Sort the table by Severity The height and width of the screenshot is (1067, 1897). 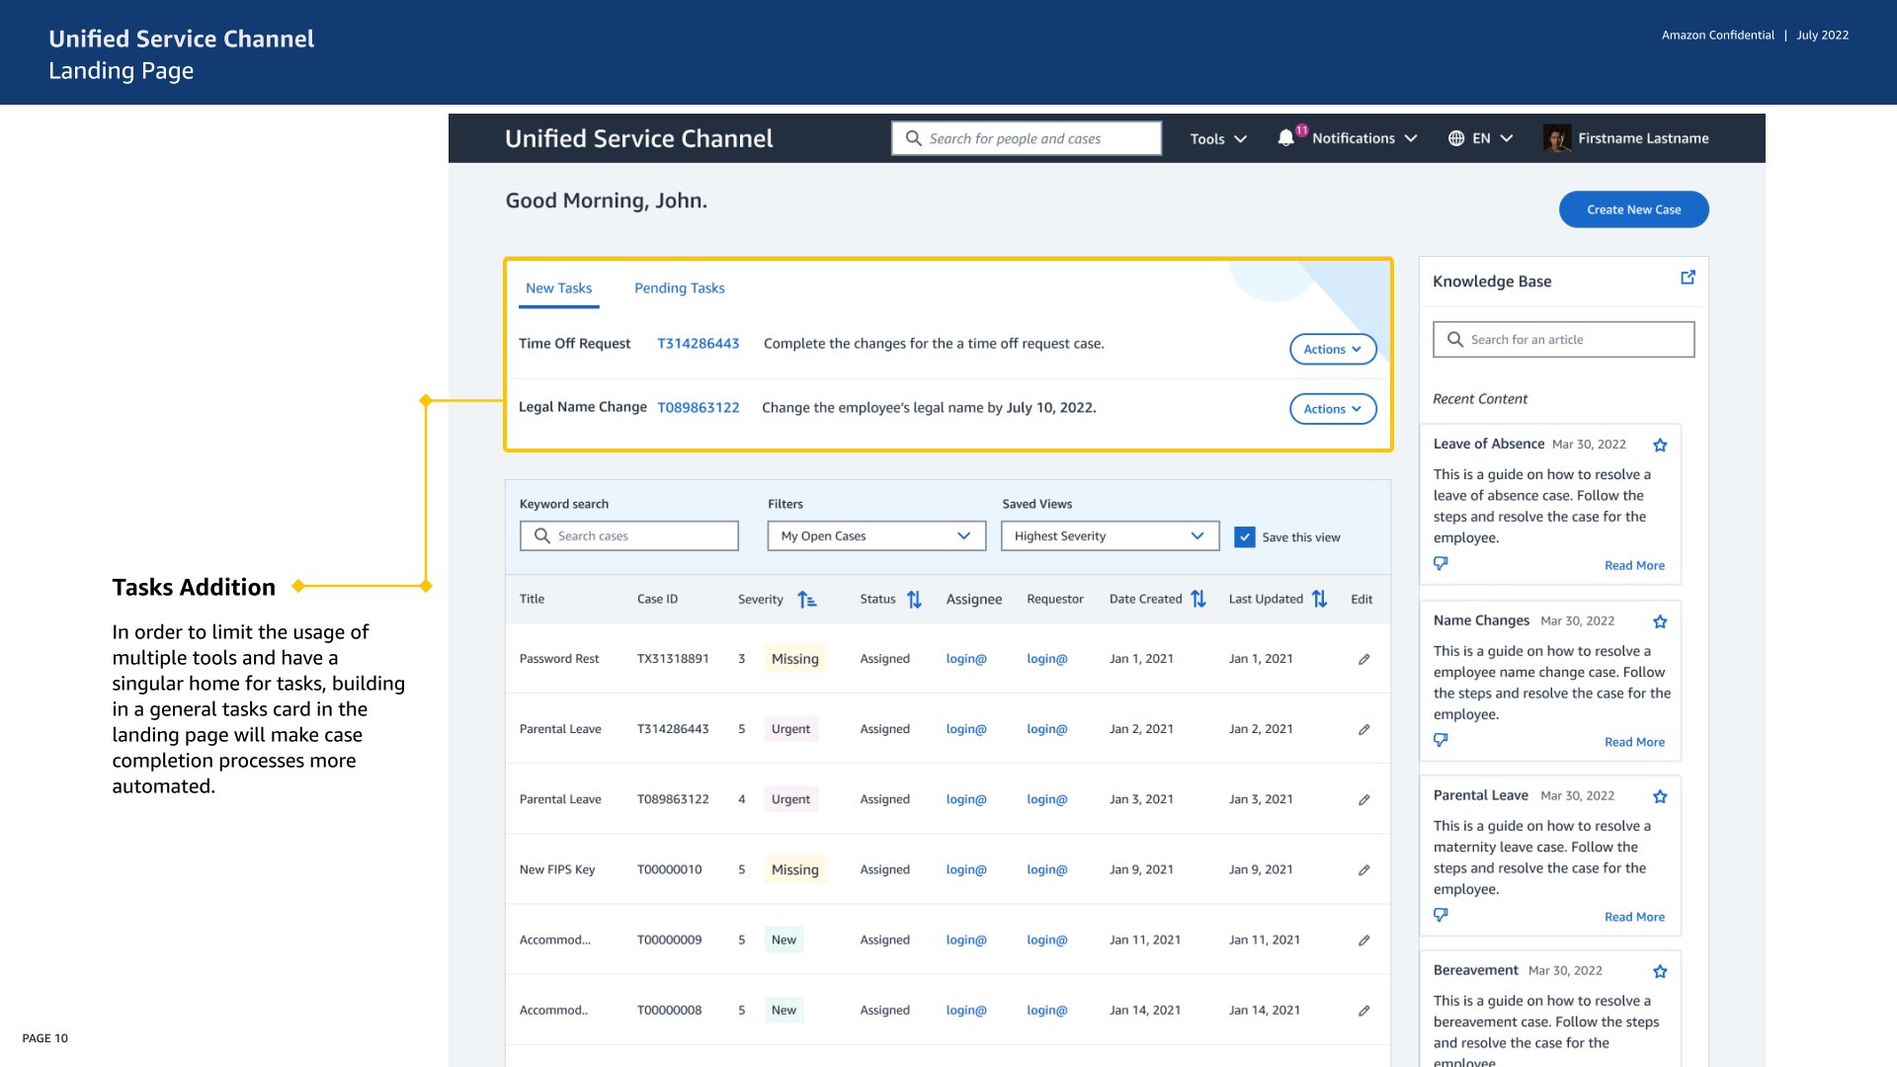pyautogui.click(x=807, y=600)
